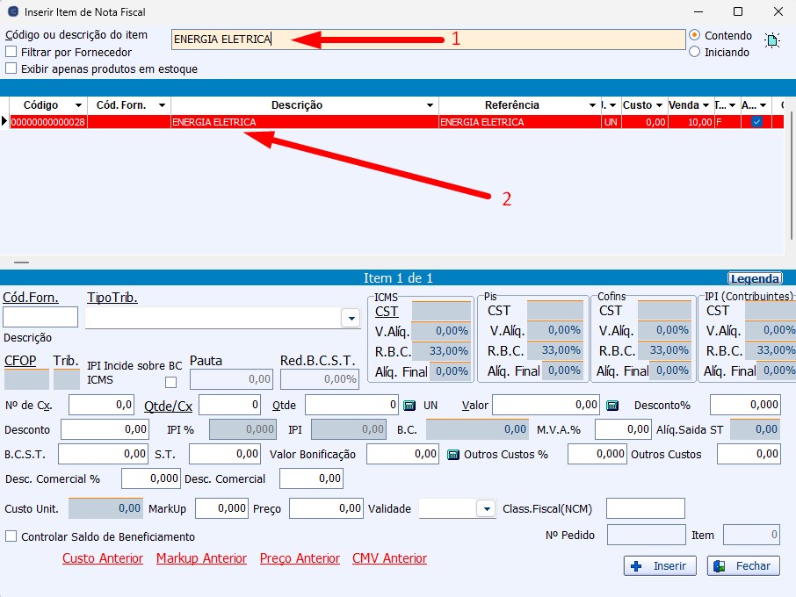Screen dimensions: 796x597
Task: Click the new item icon beside Contendo
Action: coord(772,40)
